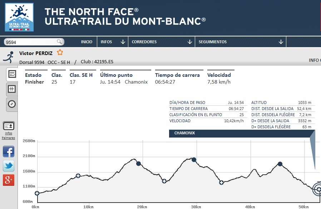Image resolution: width=321 pixels, height=209 pixels.
Task: Click the search magnifier icon
Action: pos(60,42)
